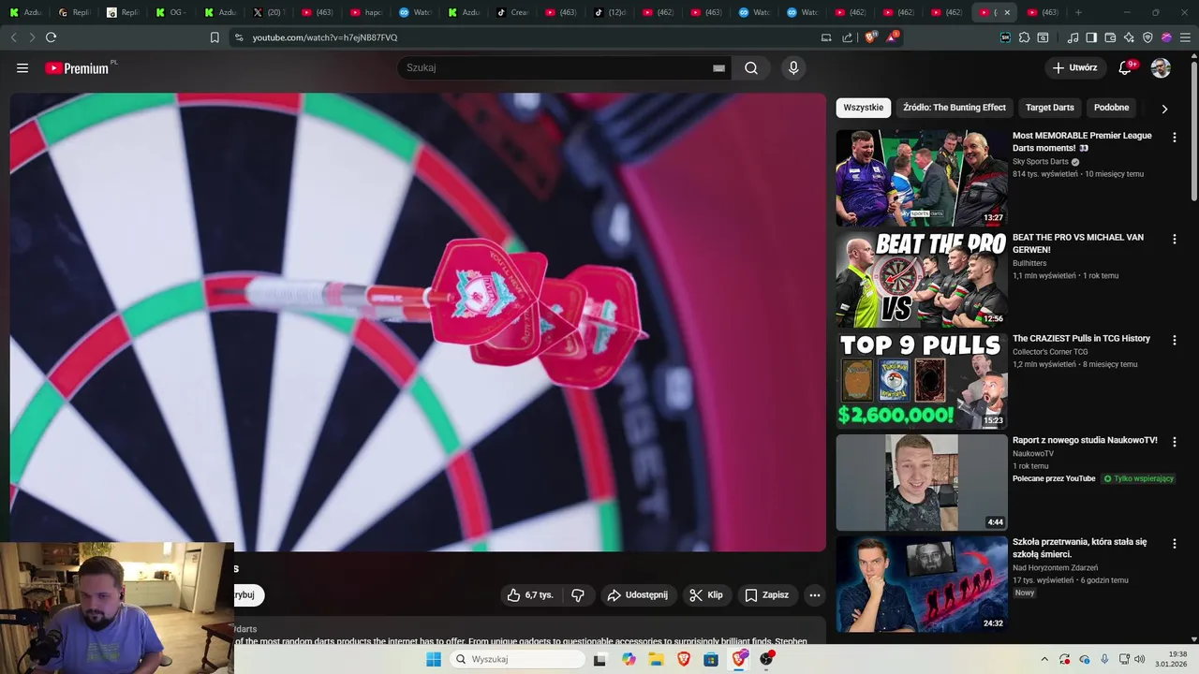The image size is (1199, 674).
Task: Show hidden system tray icons
Action: [1045, 659]
